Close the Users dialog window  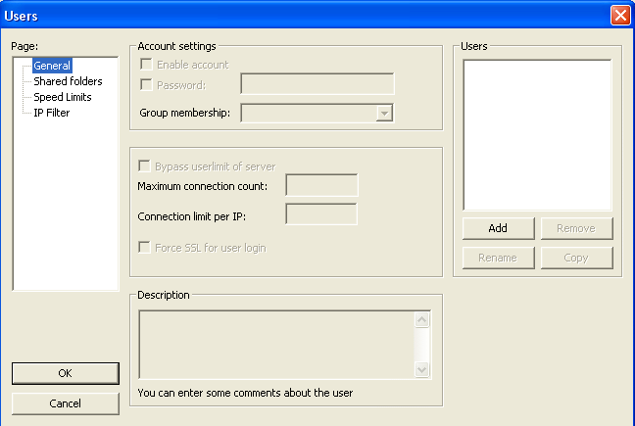click(619, 15)
